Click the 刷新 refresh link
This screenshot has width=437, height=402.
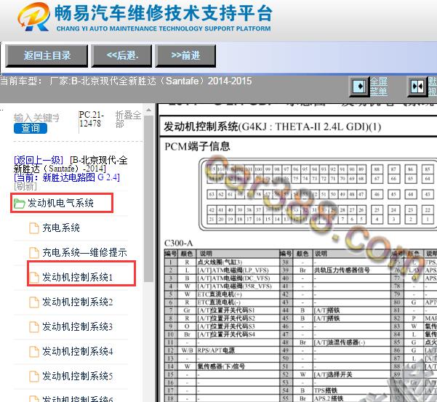(25, 186)
